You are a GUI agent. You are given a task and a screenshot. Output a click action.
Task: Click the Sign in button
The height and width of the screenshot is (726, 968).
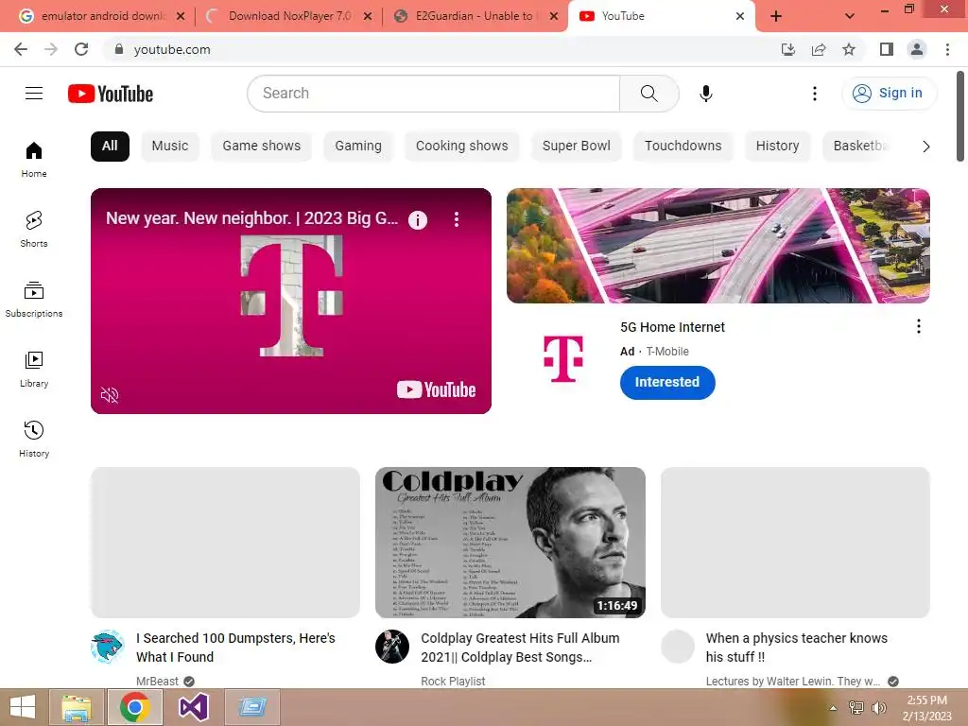889,94
